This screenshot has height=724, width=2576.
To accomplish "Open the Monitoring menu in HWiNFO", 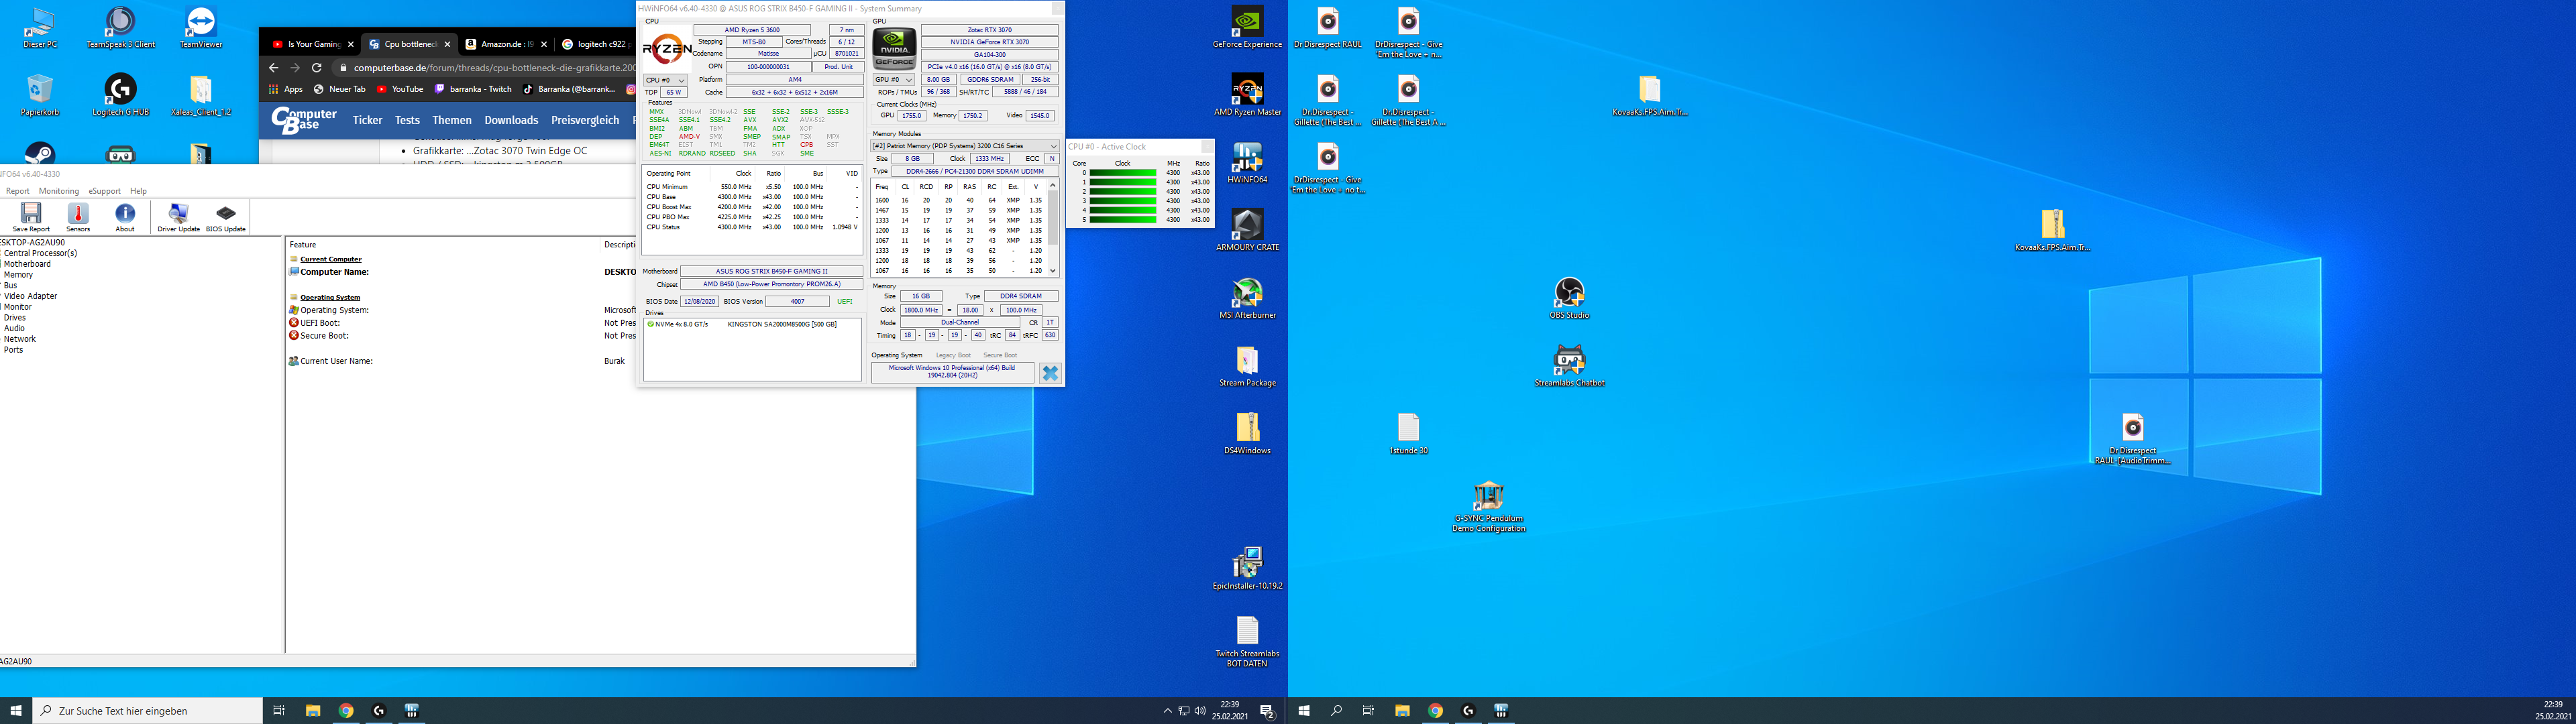I will pyautogui.click(x=58, y=191).
